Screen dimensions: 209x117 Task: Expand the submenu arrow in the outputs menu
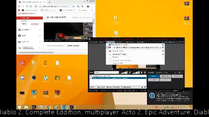tap(163, 57)
